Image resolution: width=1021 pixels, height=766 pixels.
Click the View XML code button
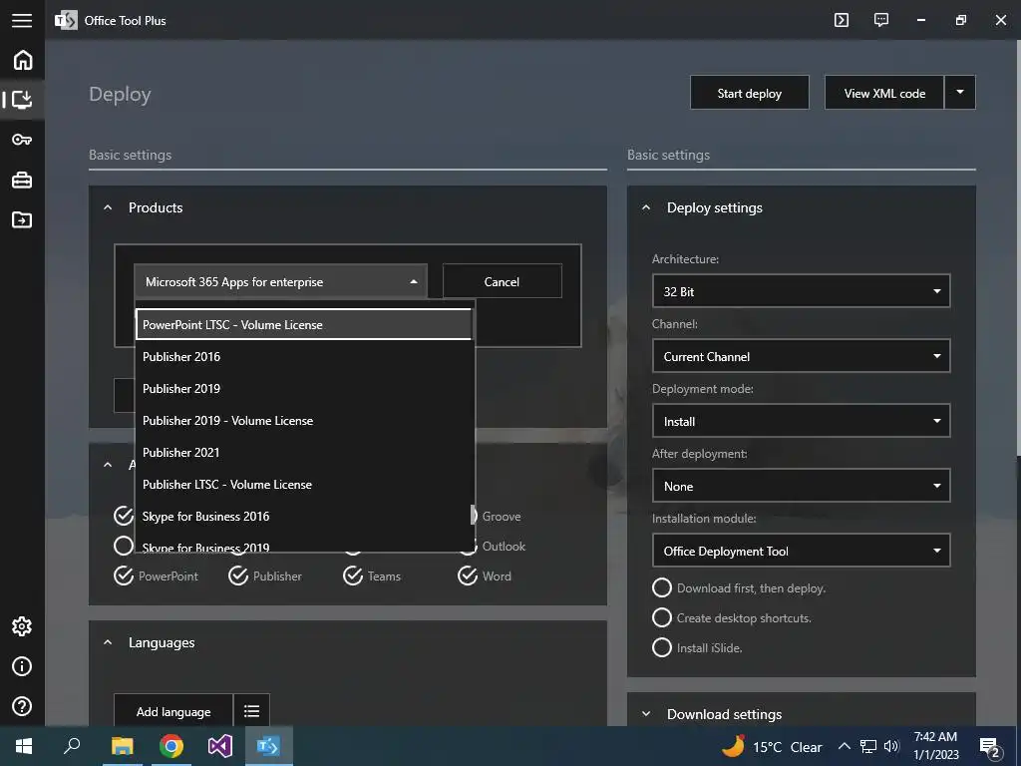coord(884,93)
